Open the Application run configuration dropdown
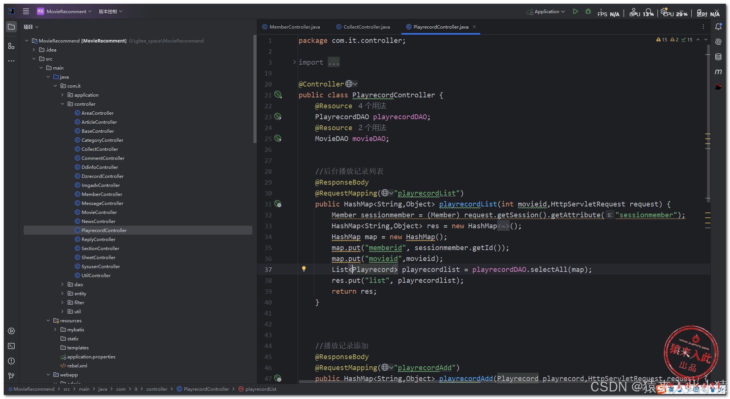730x399 pixels. click(x=546, y=11)
